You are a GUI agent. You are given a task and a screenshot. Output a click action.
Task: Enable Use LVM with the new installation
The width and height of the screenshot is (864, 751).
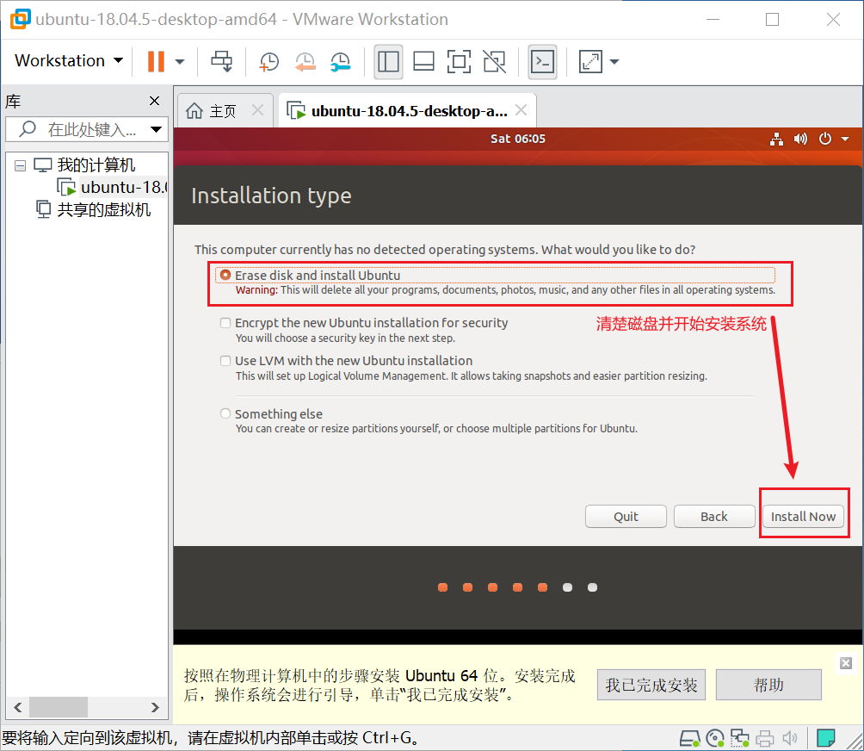pos(225,361)
